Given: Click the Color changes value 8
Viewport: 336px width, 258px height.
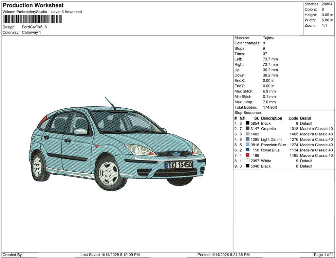Looking at the screenshot, I should [x=264, y=43].
